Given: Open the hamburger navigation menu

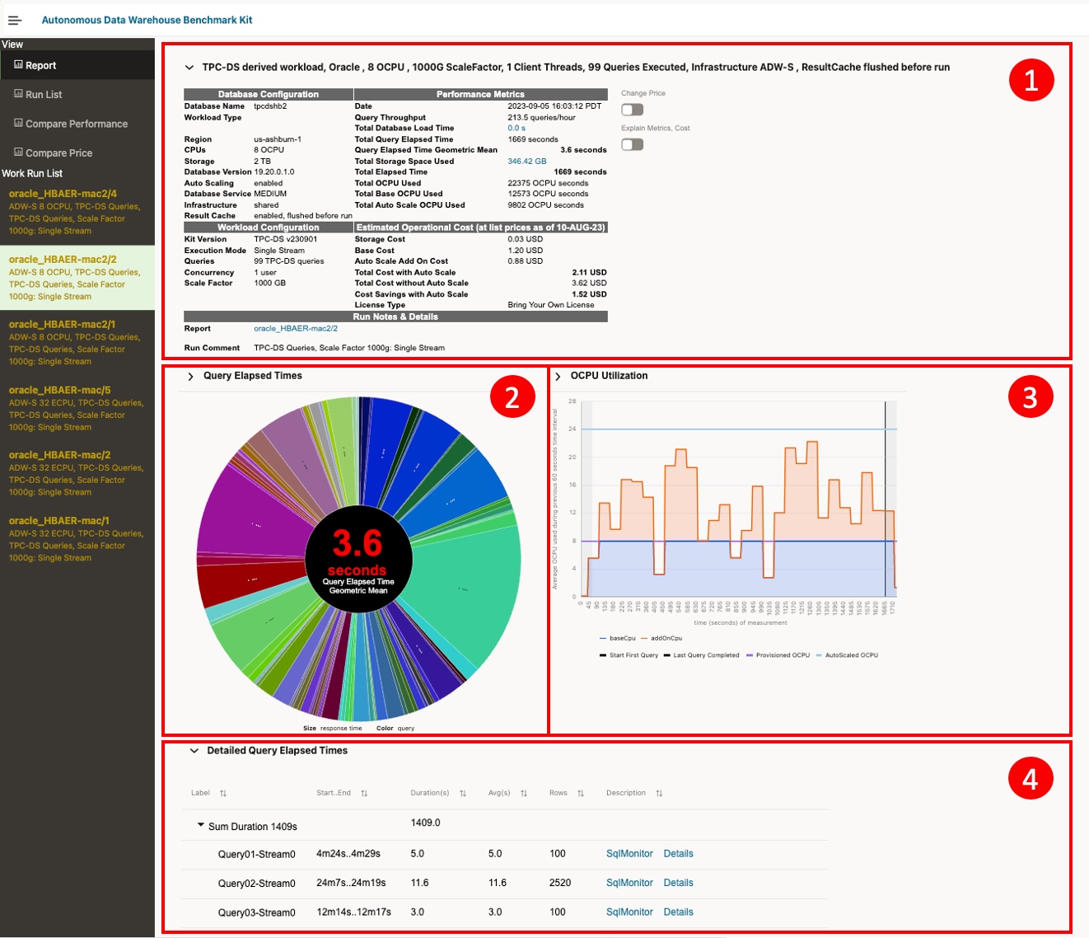Looking at the screenshot, I should (x=15, y=20).
